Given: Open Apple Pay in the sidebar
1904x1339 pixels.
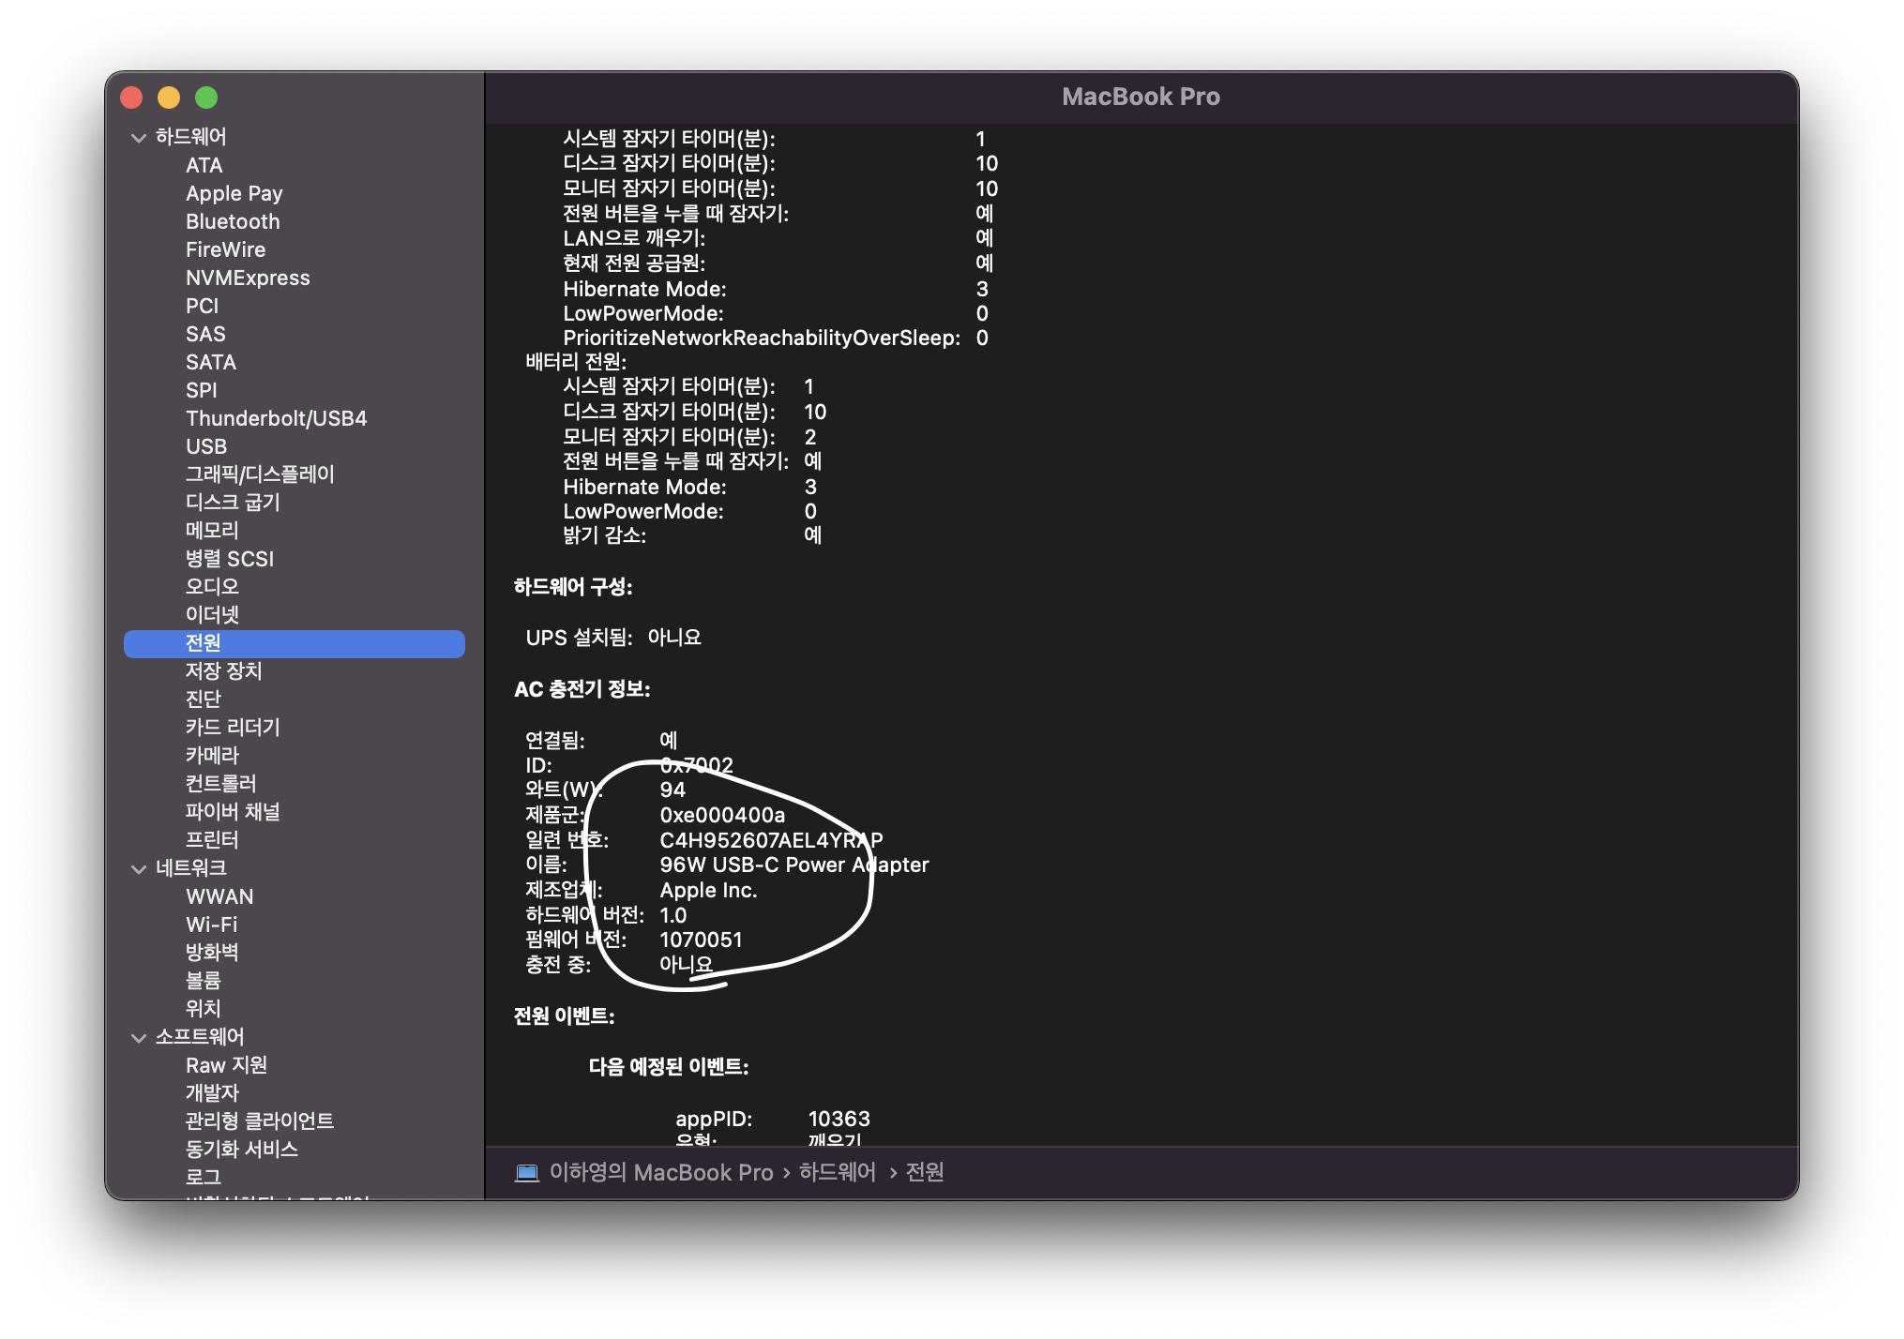Looking at the screenshot, I should pos(234,194).
